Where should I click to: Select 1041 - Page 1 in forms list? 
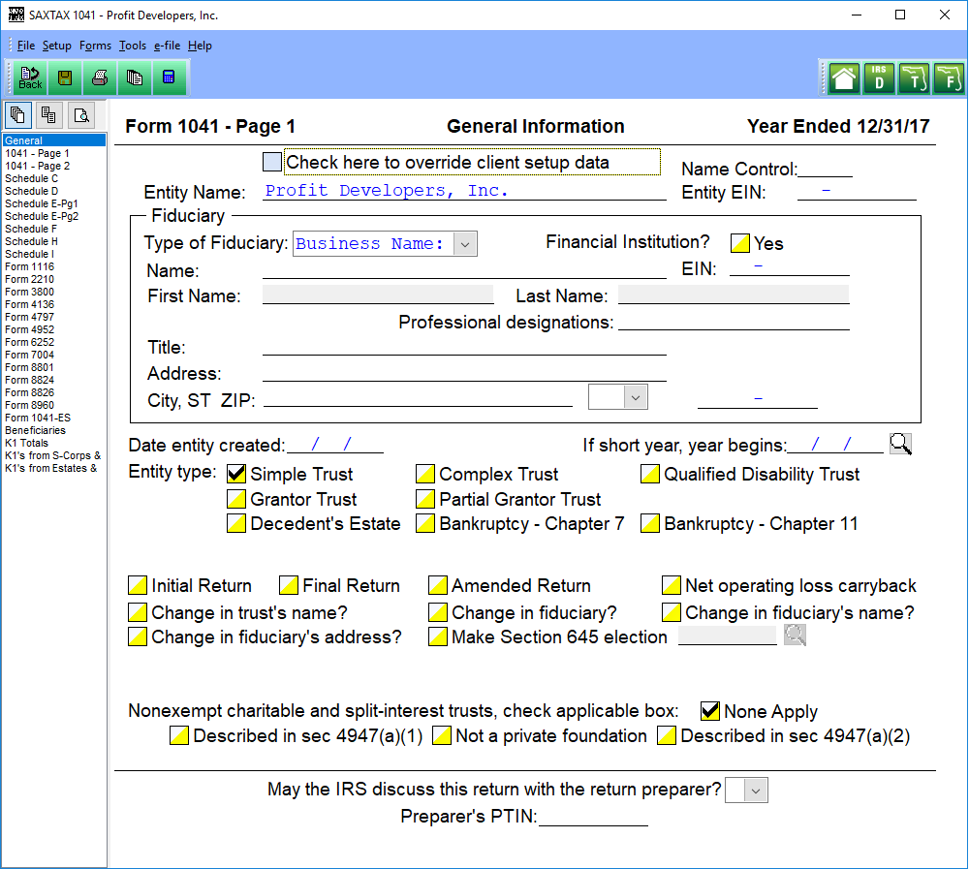tap(37, 153)
